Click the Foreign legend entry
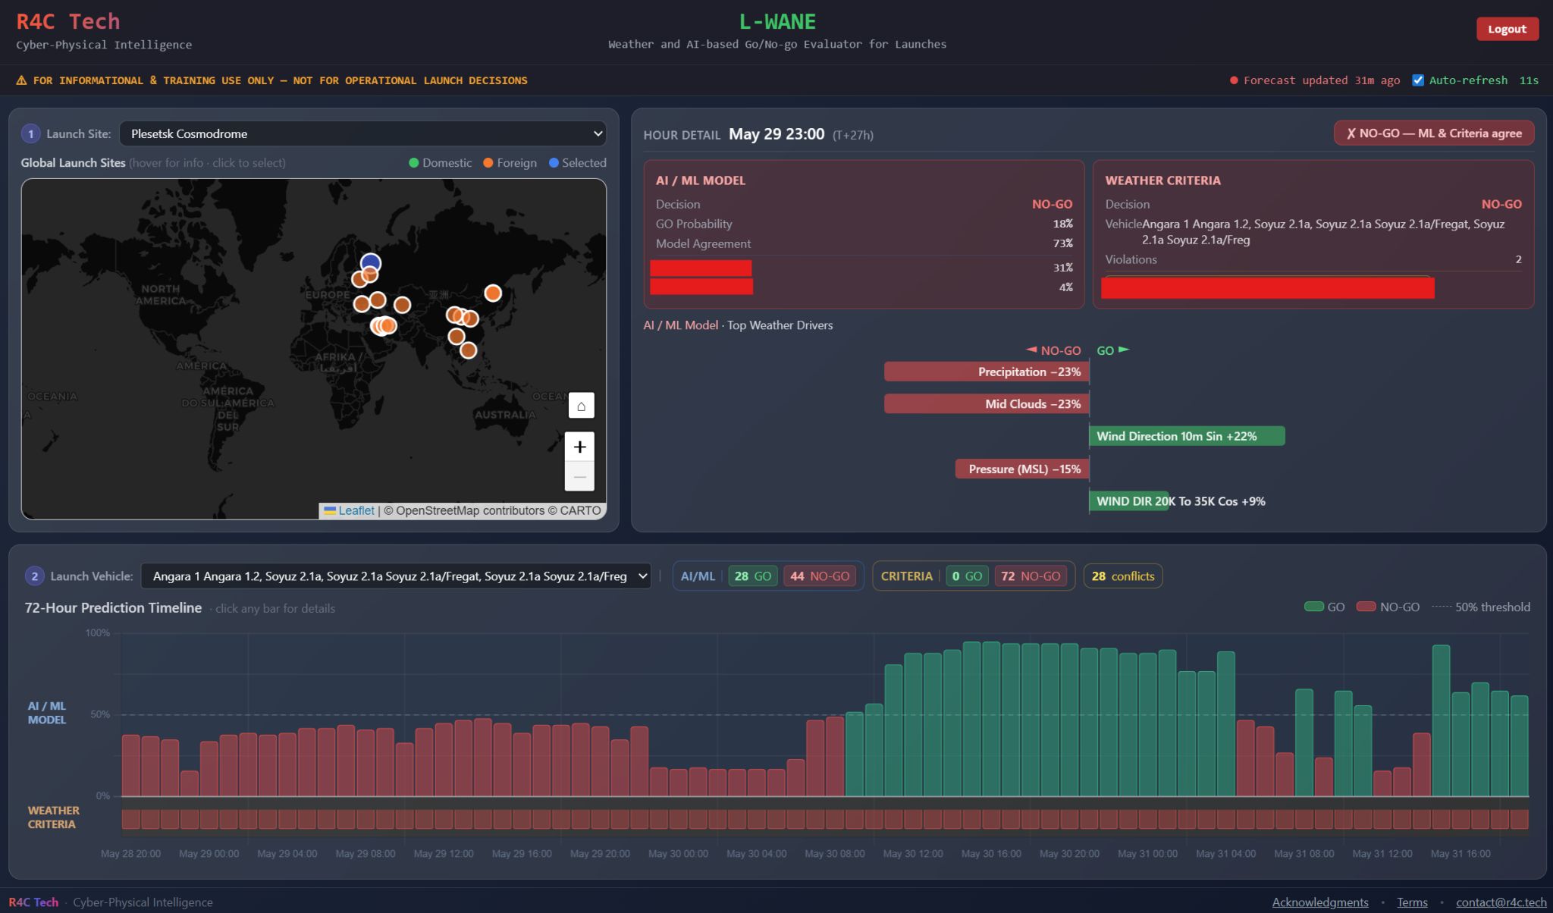1553x913 pixels. pyautogui.click(x=510, y=163)
